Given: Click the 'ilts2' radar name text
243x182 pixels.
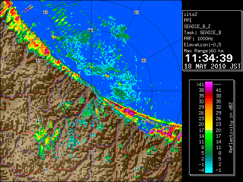Looking at the screenshot, I should (191, 14).
